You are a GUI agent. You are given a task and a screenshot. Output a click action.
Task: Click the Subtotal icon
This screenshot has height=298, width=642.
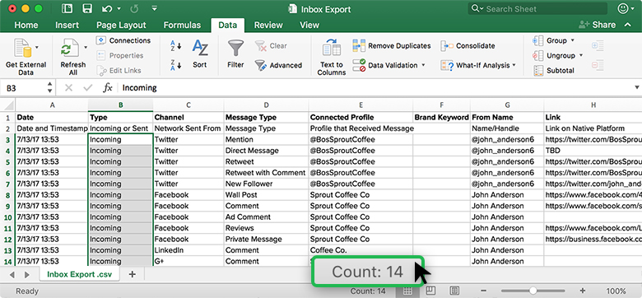point(538,71)
